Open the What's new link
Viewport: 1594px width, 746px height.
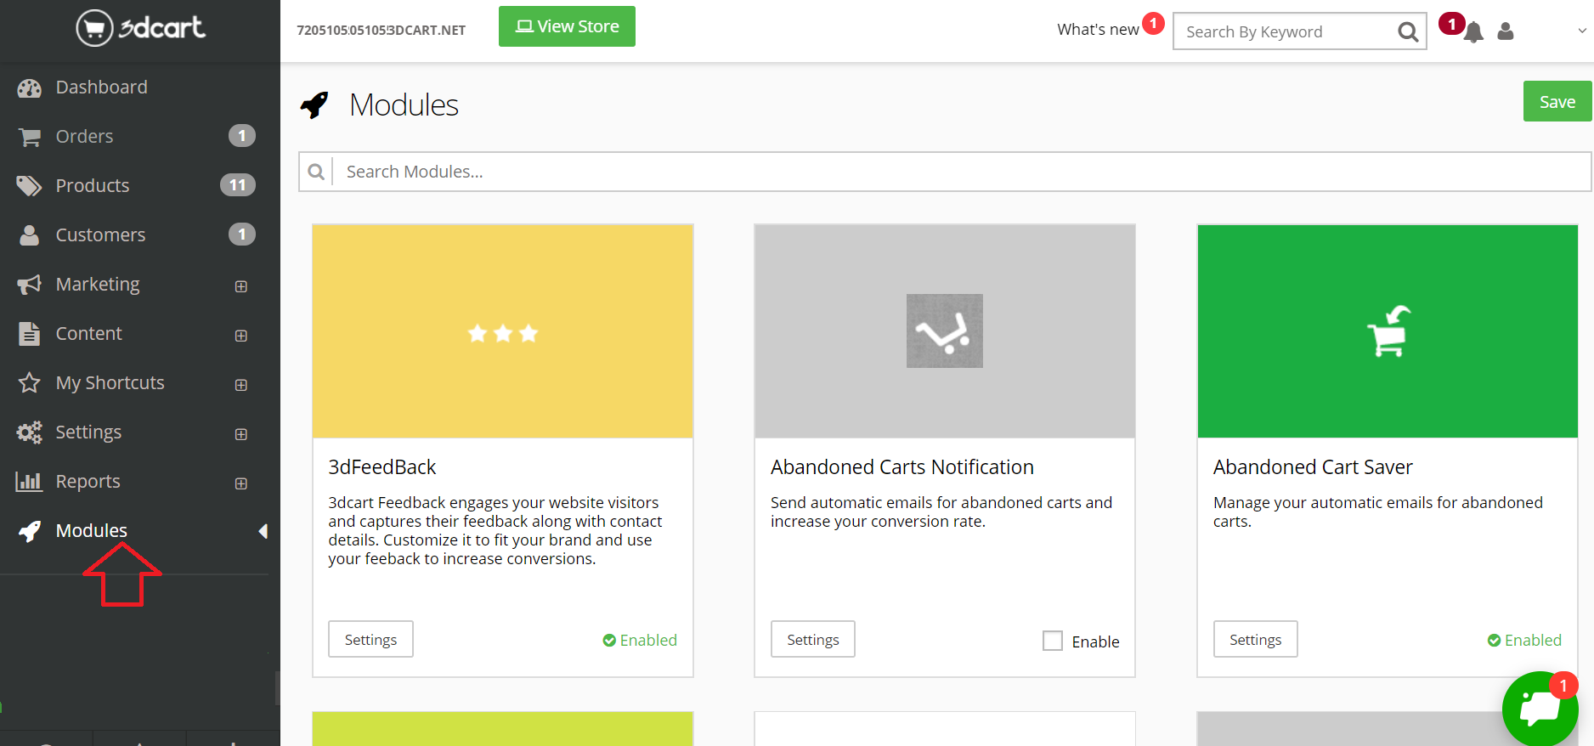(x=1098, y=30)
